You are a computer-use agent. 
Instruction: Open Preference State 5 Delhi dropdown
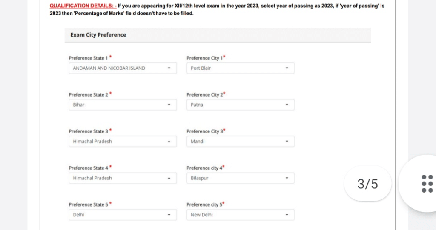point(122,215)
